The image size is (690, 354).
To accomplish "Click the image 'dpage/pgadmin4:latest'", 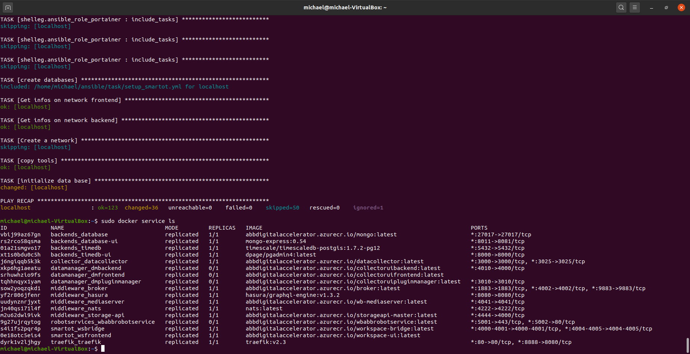I will (281, 255).
